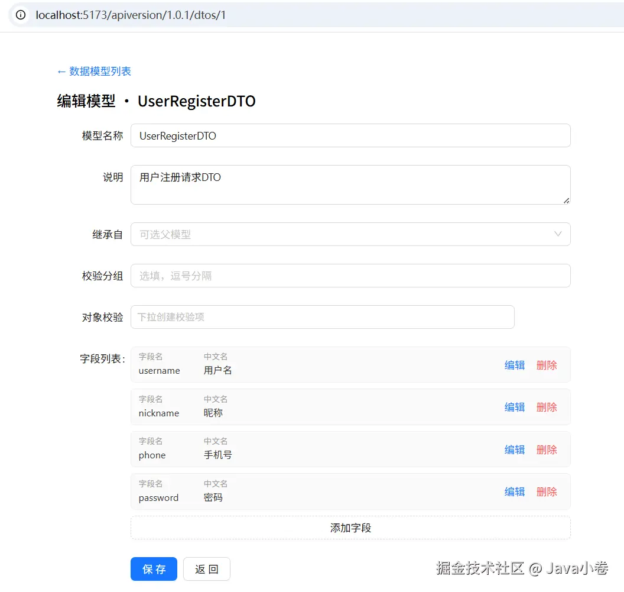
Task: Click the 昵称 Chinese name text
Action: click(x=213, y=413)
